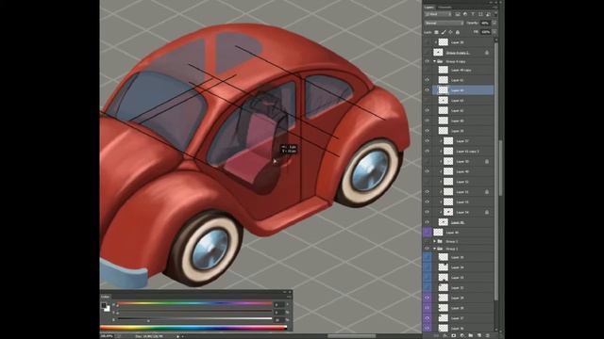Open the Normal blend mode dropdown

(x=444, y=23)
